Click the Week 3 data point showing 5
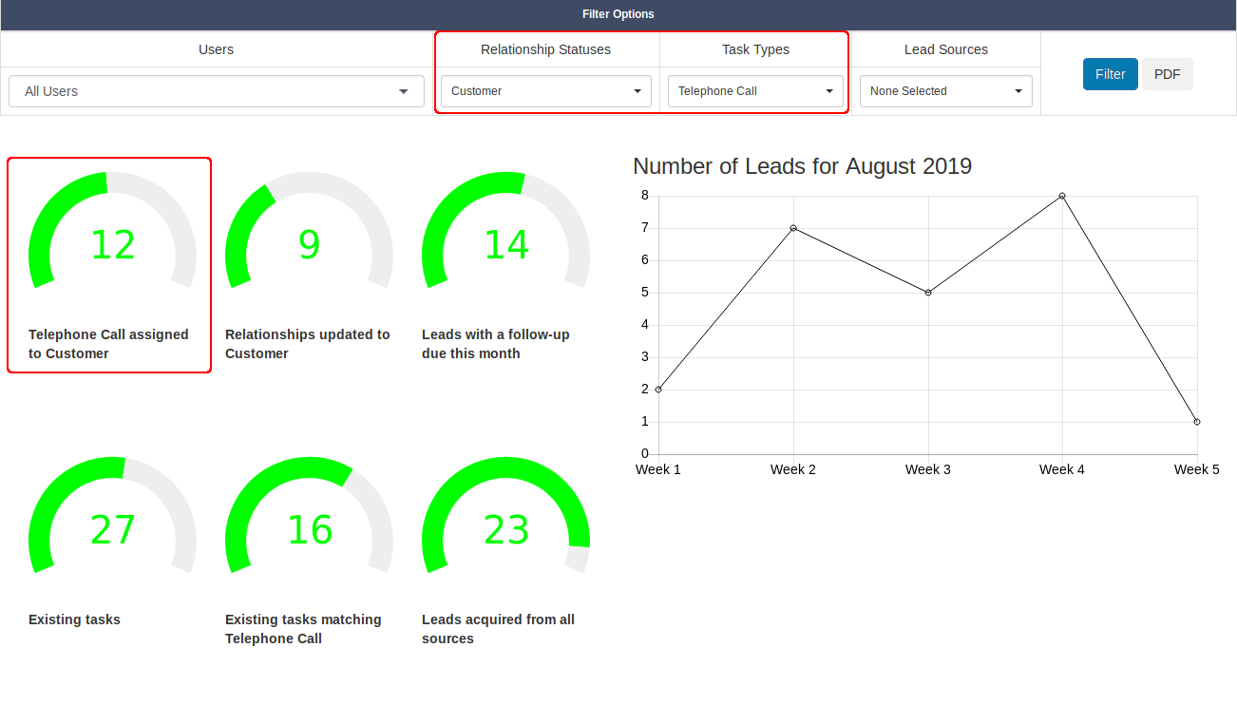 927,292
